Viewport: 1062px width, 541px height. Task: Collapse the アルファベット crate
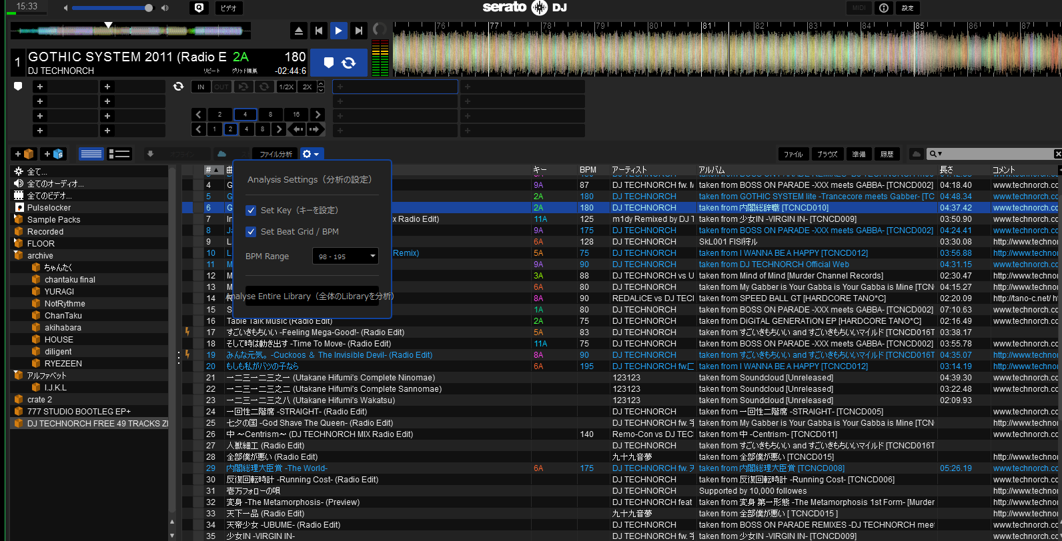[18, 376]
